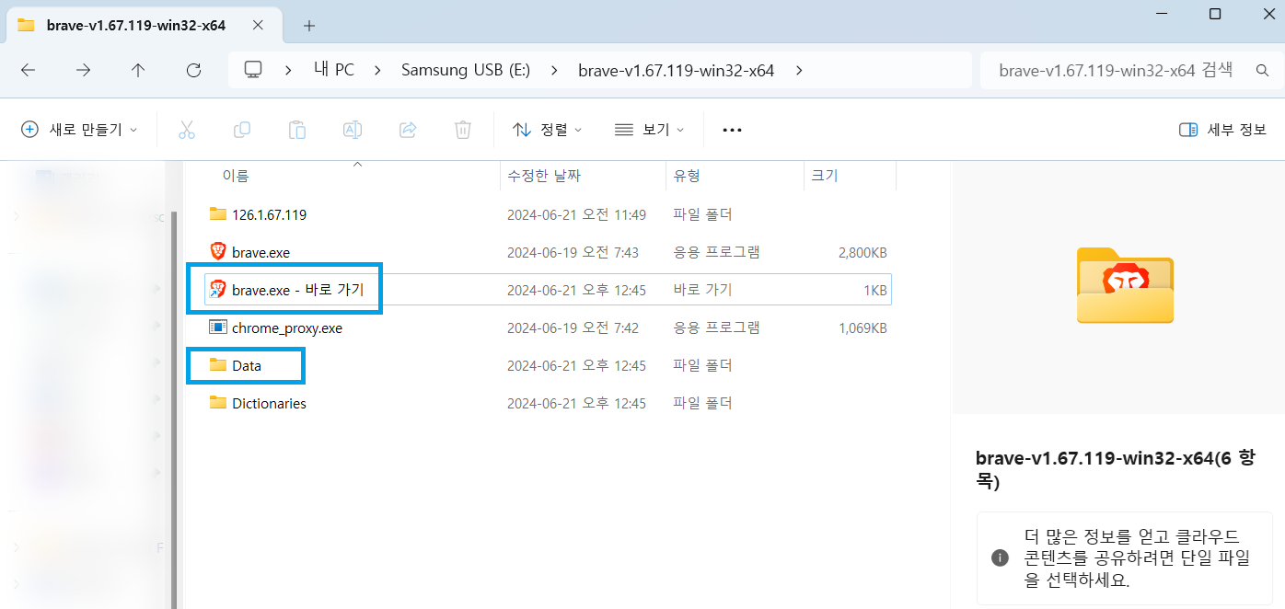Viewport: 1285px width, 609px height.
Task: Click the 파일 폴더 type in Data row
Action: (702, 365)
